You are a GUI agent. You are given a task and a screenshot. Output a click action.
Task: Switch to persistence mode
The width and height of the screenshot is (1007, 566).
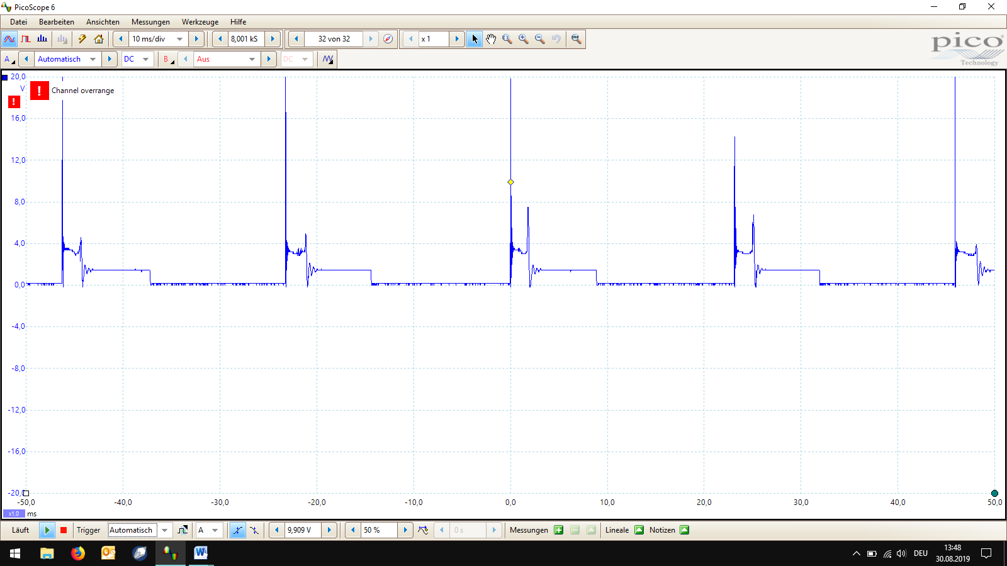pos(26,39)
